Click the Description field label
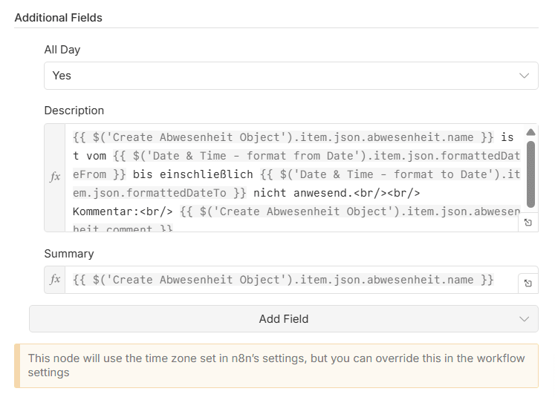This screenshot has height=397, width=555. [74, 111]
